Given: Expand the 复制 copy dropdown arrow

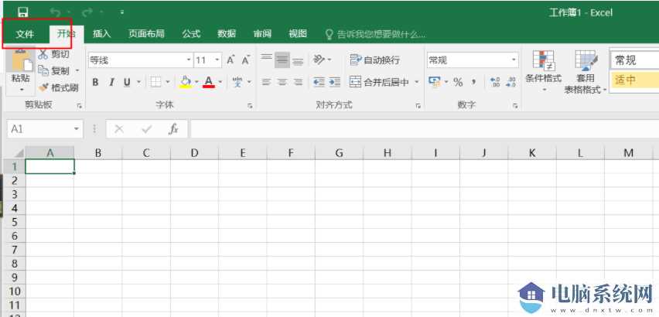Looking at the screenshot, I should click(x=77, y=71).
